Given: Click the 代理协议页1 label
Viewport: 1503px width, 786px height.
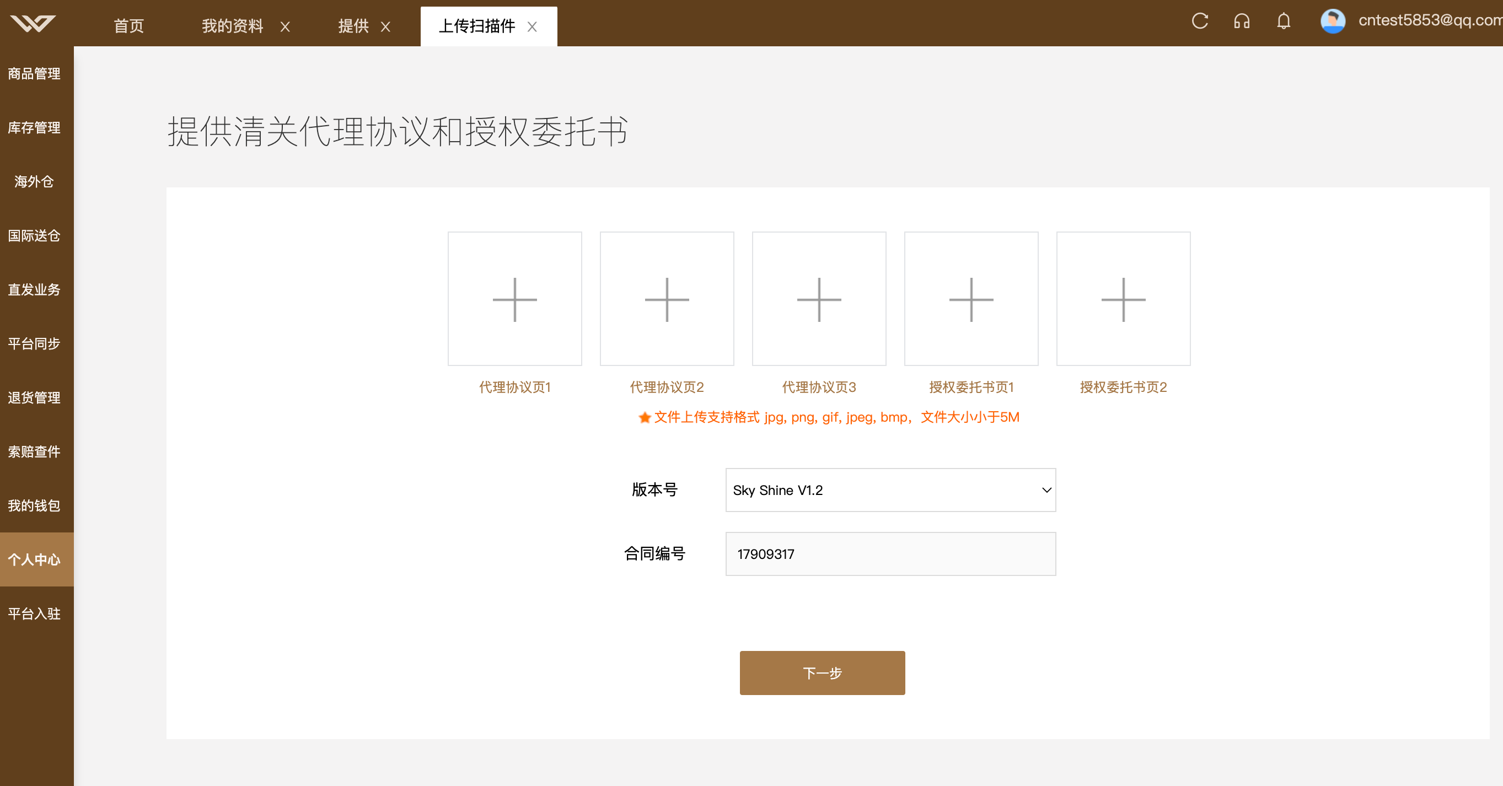Looking at the screenshot, I should pyautogui.click(x=514, y=387).
